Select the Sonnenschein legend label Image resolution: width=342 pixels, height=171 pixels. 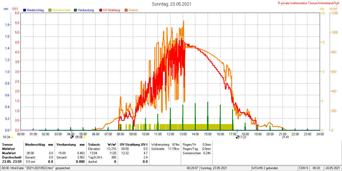pyautogui.click(x=61, y=10)
